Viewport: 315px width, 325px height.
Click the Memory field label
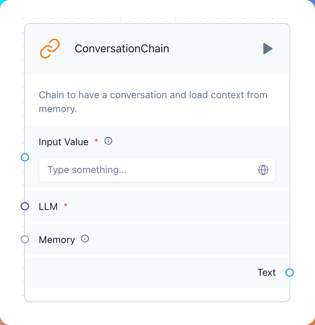[x=57, y=240]
